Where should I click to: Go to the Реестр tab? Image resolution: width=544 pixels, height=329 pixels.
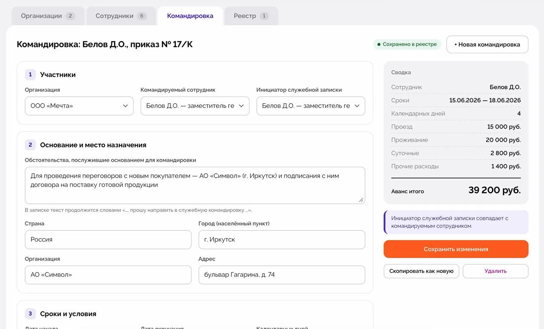point(251,16)
